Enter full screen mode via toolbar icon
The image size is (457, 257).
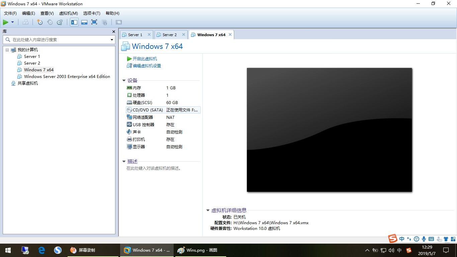tap(94, 22)
